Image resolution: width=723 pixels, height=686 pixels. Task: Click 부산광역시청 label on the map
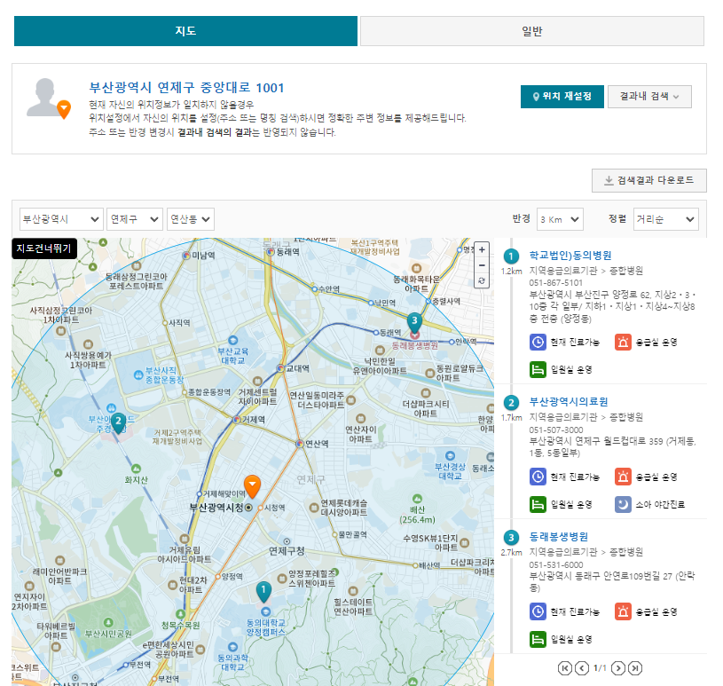(x=216, y=508)
